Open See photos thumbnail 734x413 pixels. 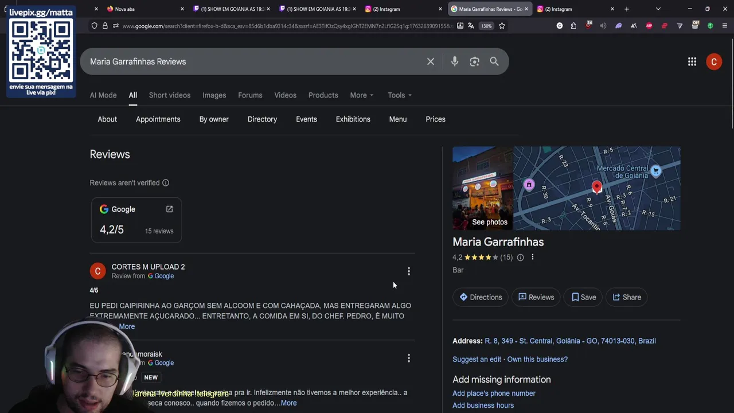(x=483, y=188)
